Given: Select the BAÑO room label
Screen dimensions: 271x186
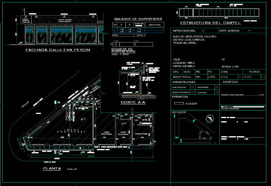Looking at the screenshot, I should 145,120.
